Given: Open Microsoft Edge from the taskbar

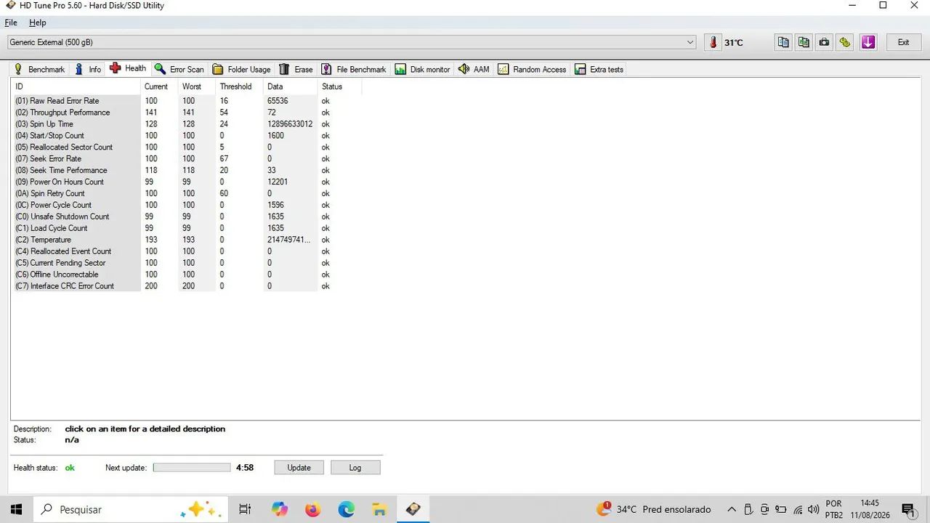Looking at the screenshot, I should [346, 509].
